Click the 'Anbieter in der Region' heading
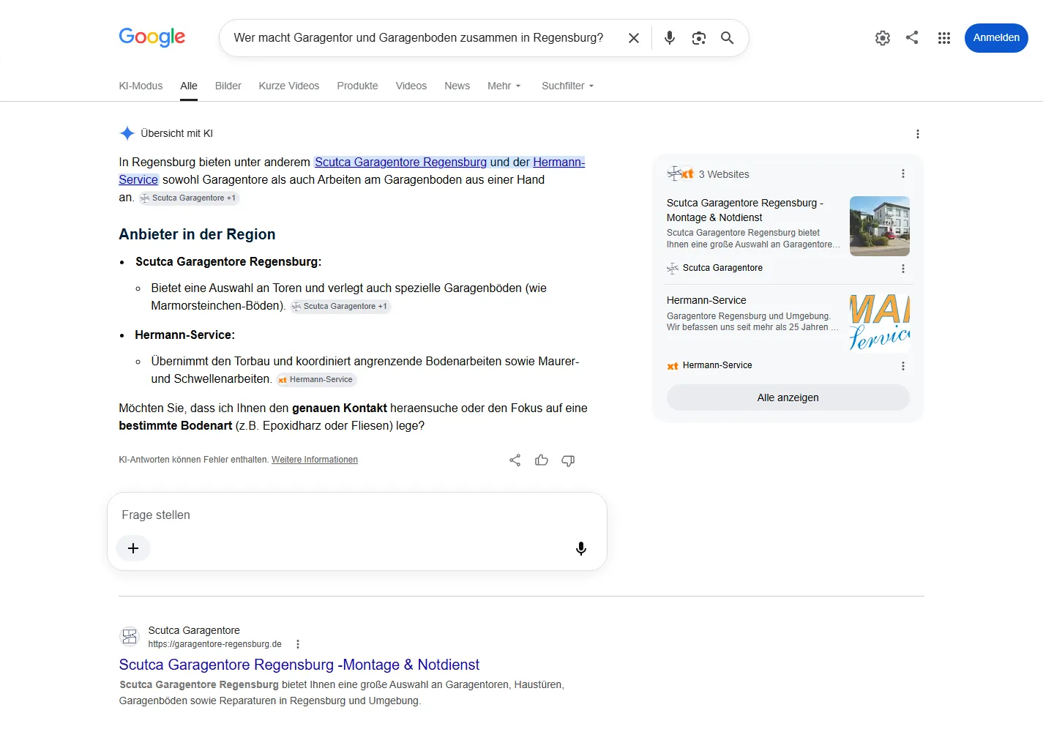Image resolution: width=1054 pixels, height=732 pixels. (197, 234)
